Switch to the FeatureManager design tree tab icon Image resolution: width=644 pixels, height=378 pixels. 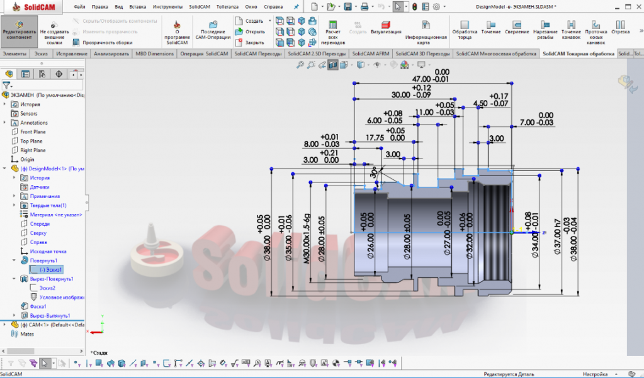tap(9, 74)
